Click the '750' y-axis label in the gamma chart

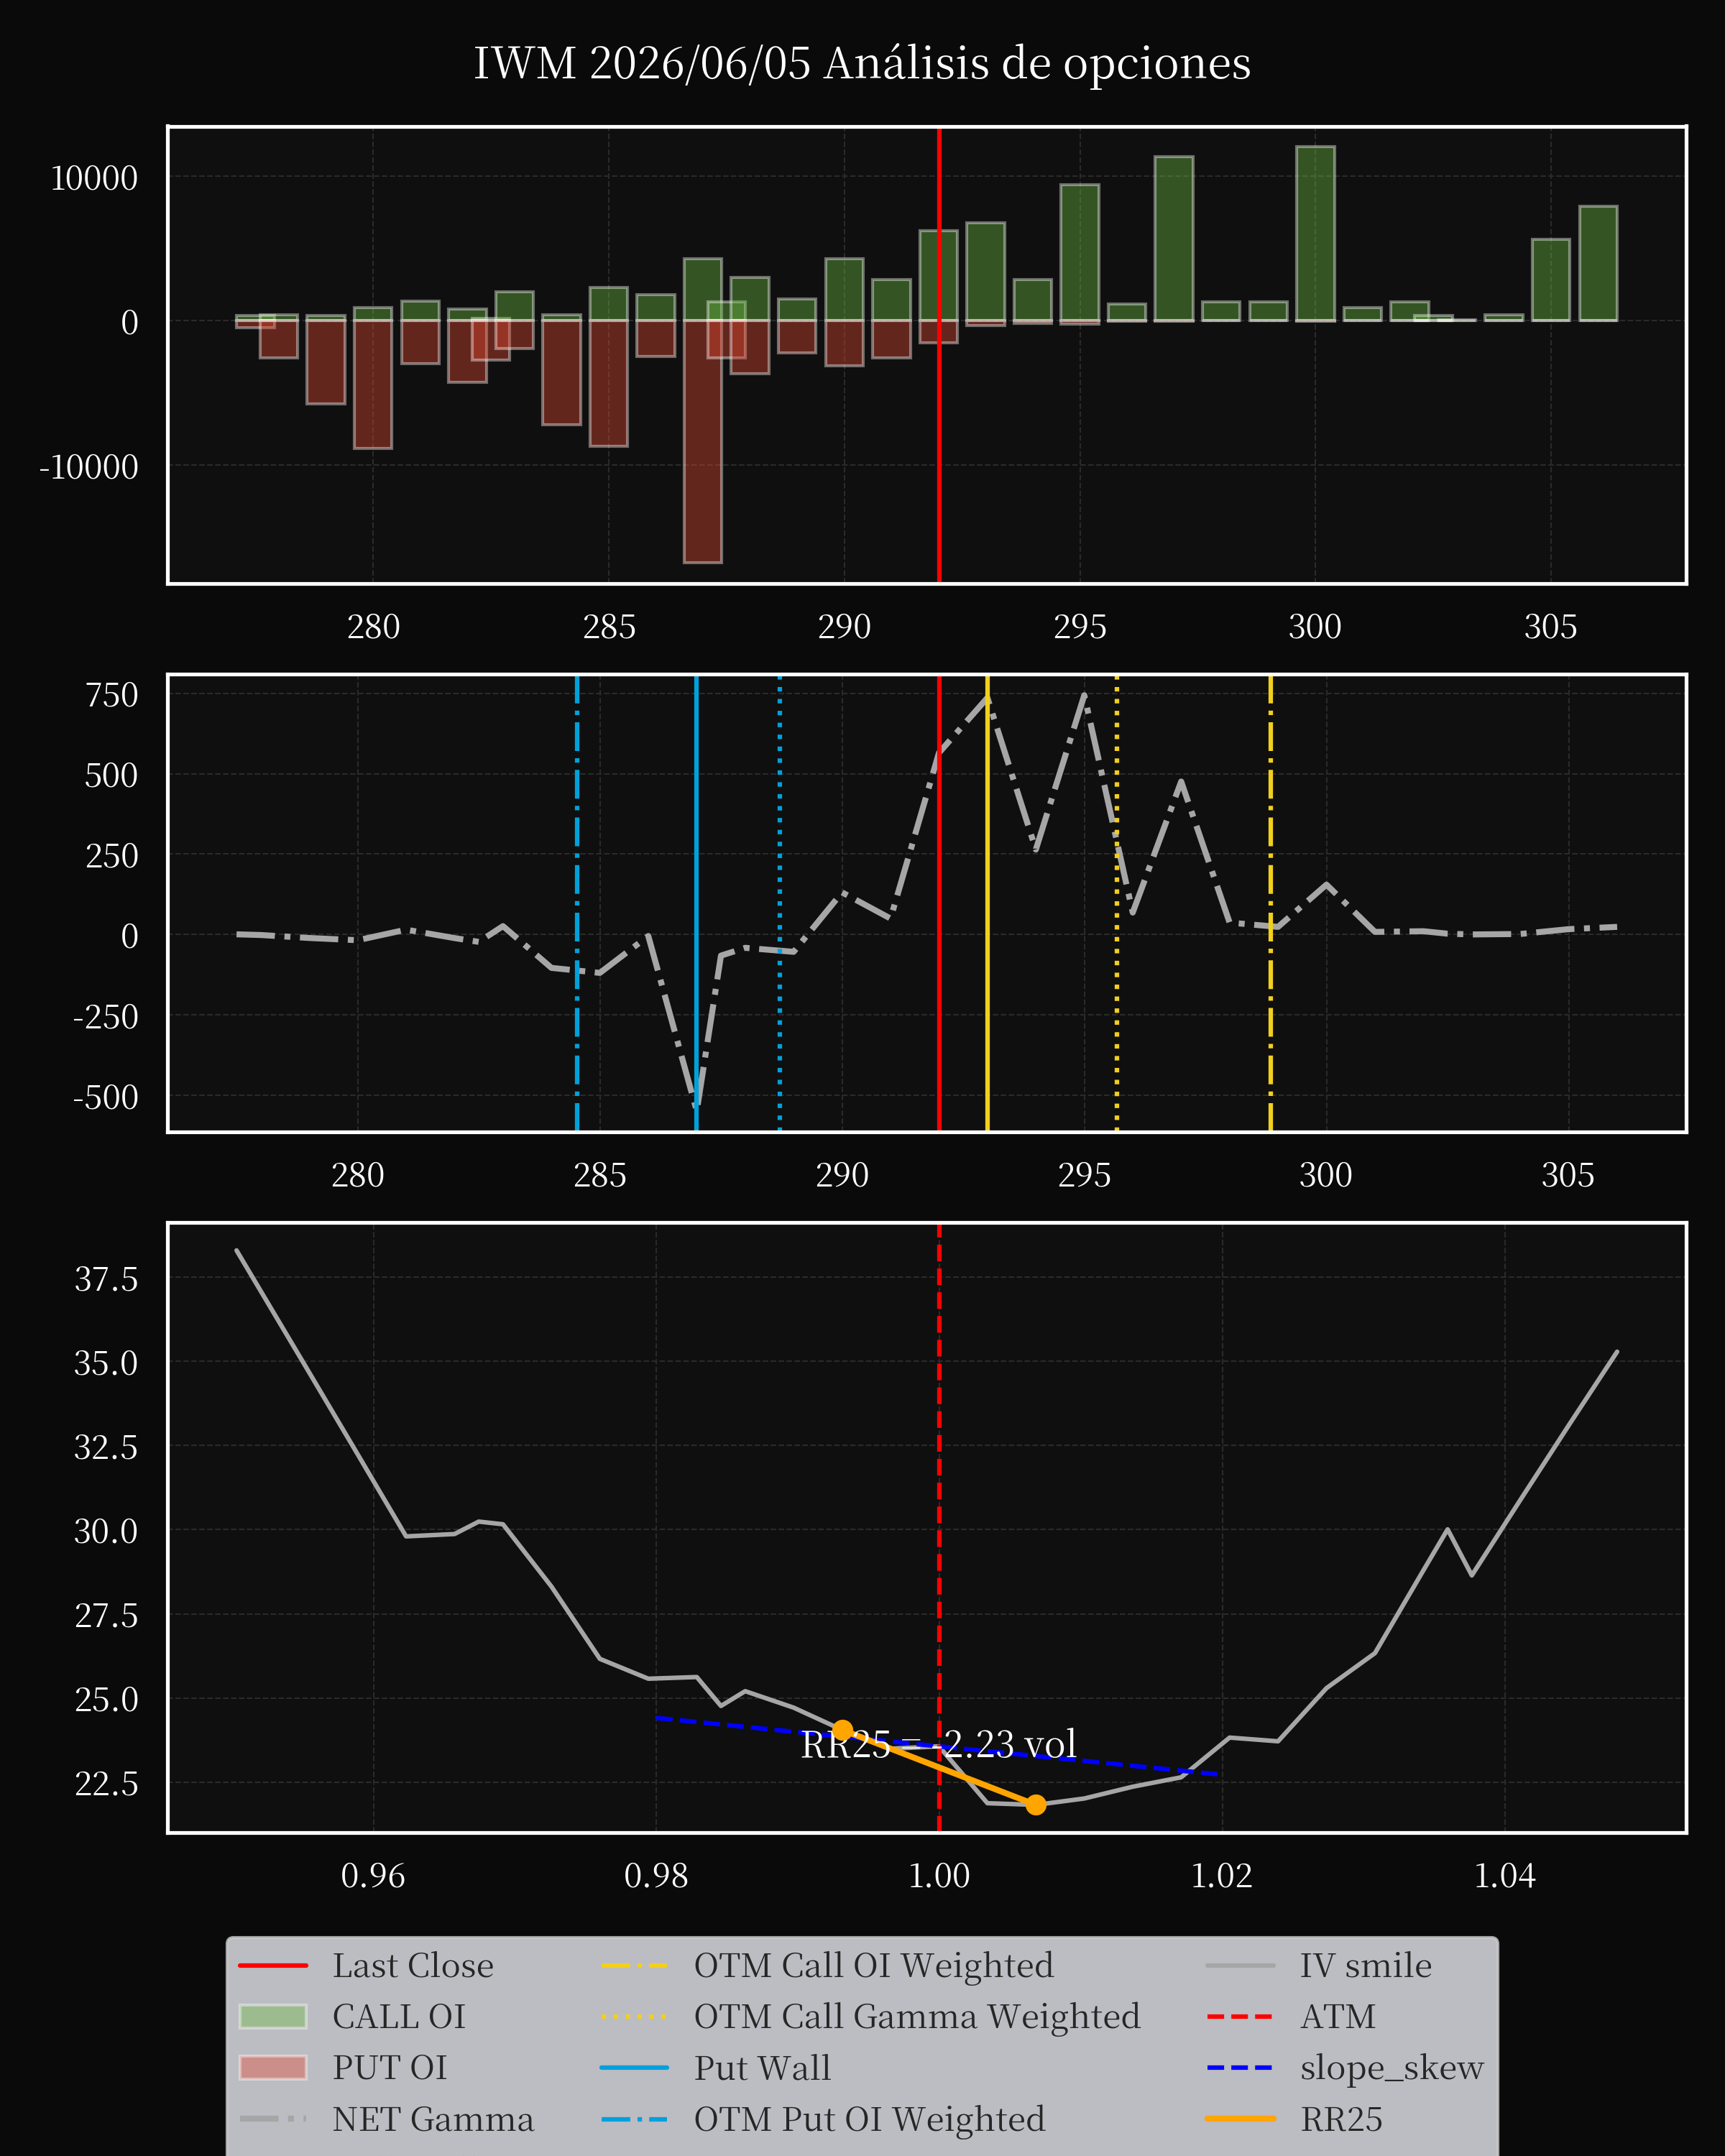pos(112,695)
